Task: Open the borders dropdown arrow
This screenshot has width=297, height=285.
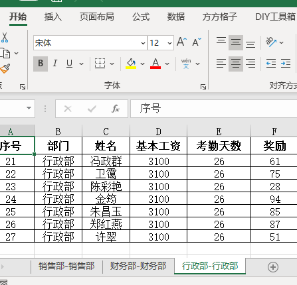Action: [x=112, y=64]
